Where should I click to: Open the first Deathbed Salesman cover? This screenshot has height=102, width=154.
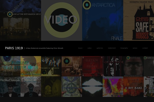[10, 87]
